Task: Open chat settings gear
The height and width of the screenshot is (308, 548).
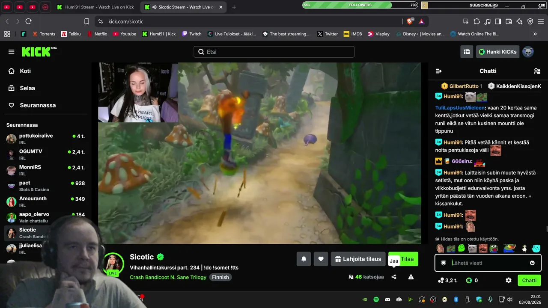Action: click(509, 280)
